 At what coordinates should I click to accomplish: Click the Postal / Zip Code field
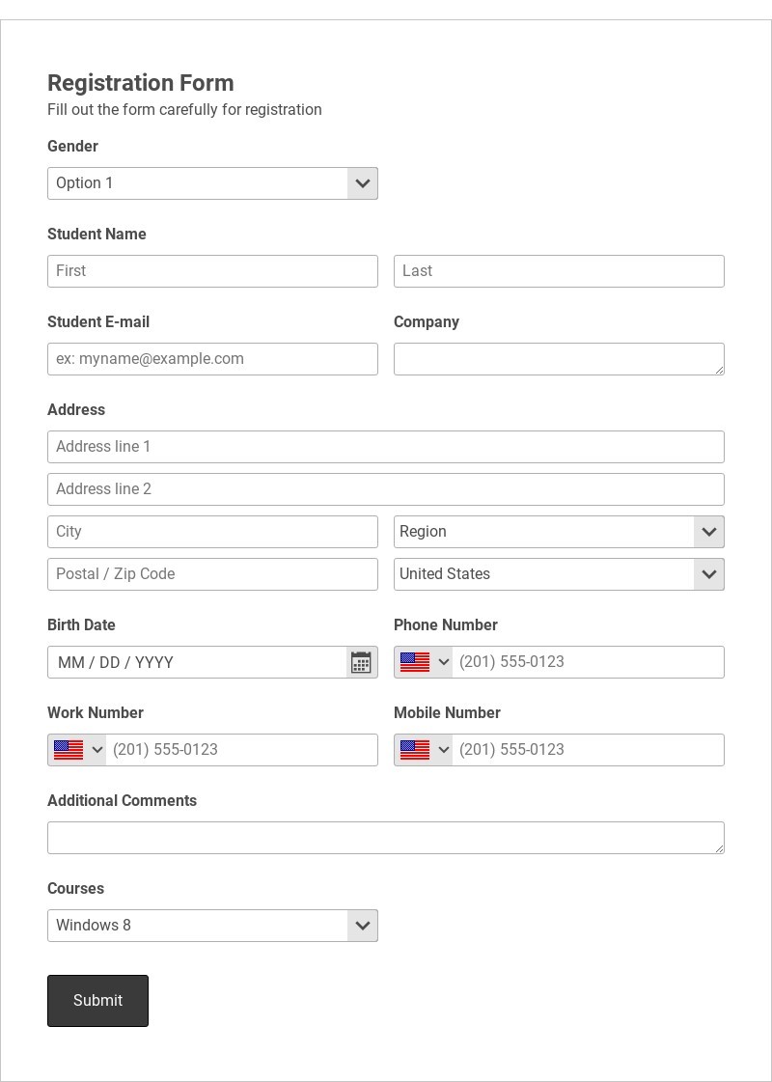tap(212, 574)
